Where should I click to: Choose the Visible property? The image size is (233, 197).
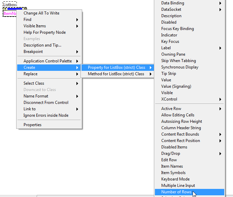coord(190,93)
